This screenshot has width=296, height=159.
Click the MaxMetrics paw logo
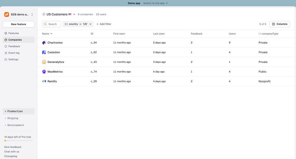pyautogui.click(x=44, y=72)
